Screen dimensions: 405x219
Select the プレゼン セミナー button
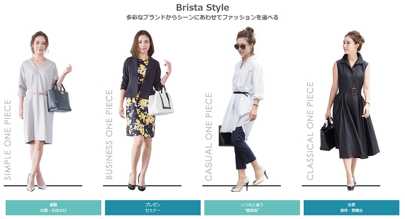(x=153, y=207)
